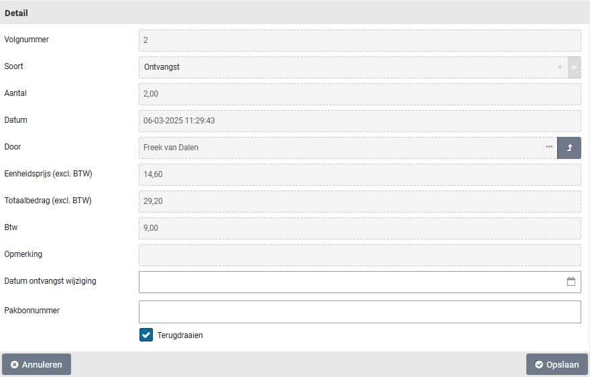
Task: Select the Volgnummer field
Action: [359, 40]
